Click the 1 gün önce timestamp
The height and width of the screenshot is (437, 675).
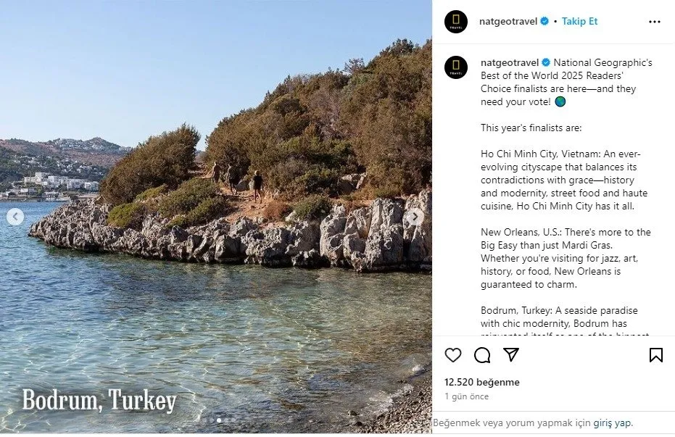(x=467, y=396)
